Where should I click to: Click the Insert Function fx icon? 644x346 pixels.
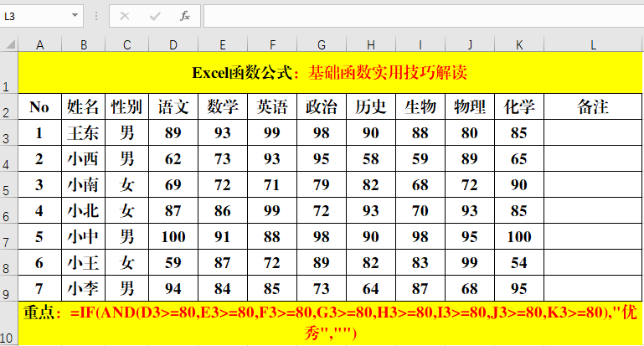click(x=185, y=16)
